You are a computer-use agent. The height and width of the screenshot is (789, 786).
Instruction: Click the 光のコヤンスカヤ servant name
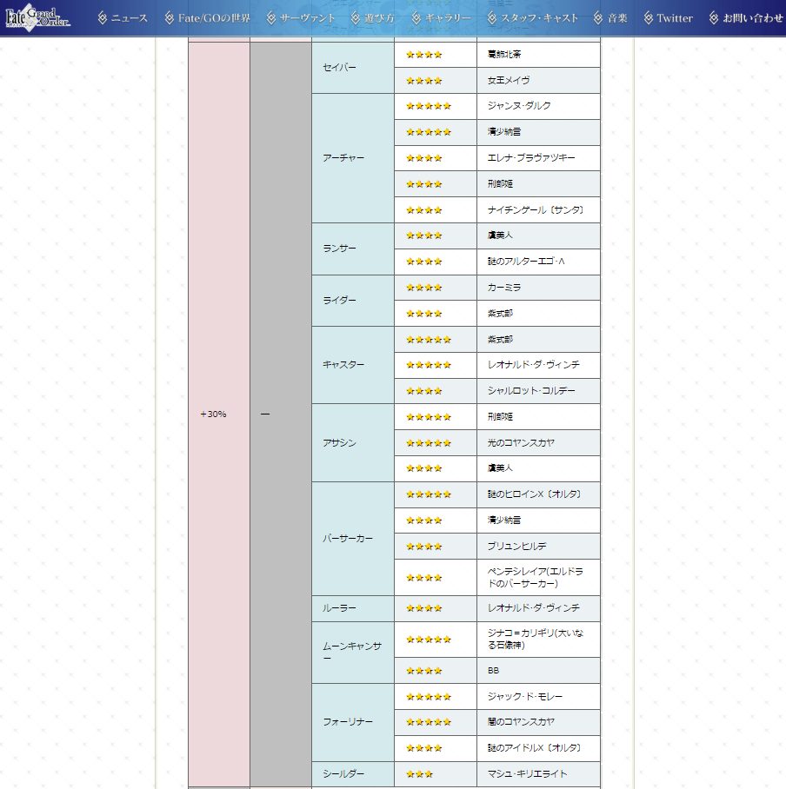(521, 443)
